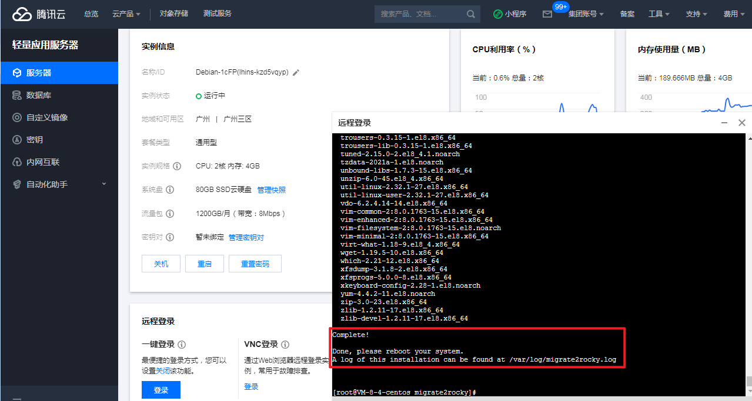The width and height of the screenshot is (752, 401).
Task: Click the 数据库 sidebar icon
Action: point(17,95)
